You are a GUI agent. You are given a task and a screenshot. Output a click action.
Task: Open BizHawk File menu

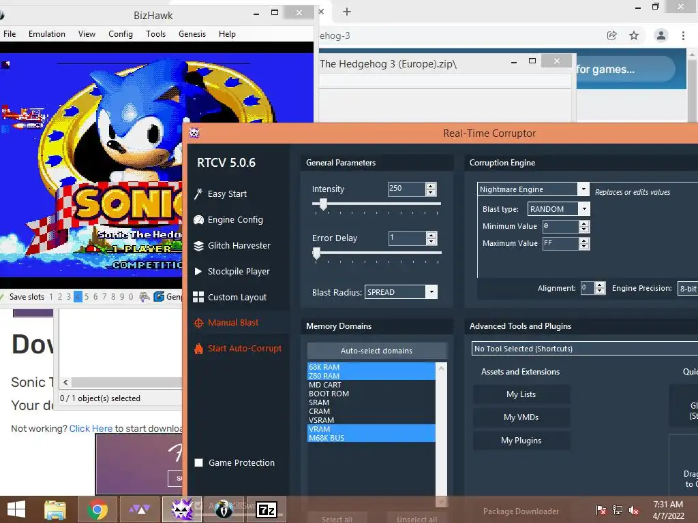[x=10, y=34]
